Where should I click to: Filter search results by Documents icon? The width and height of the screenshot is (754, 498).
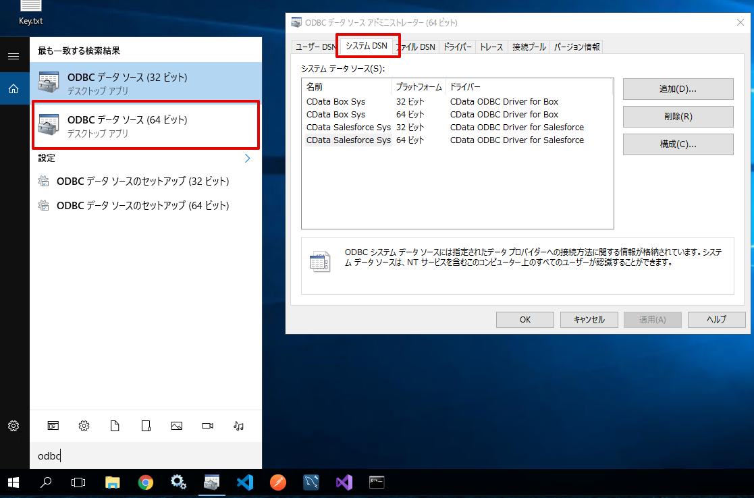(115, 425)
